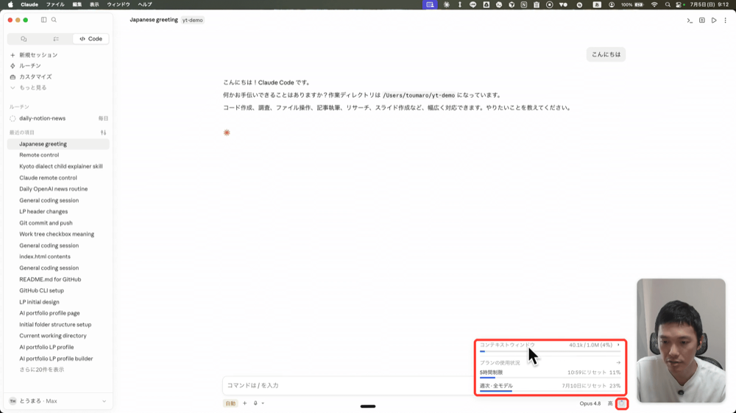
Task: Click the 5時間制限 usage bar
Action: coord(550,378)
